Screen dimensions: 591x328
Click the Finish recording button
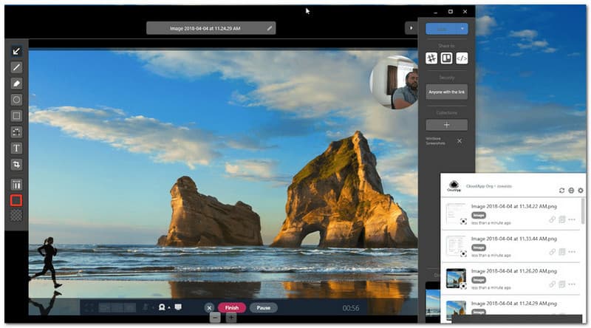(231, 307)
